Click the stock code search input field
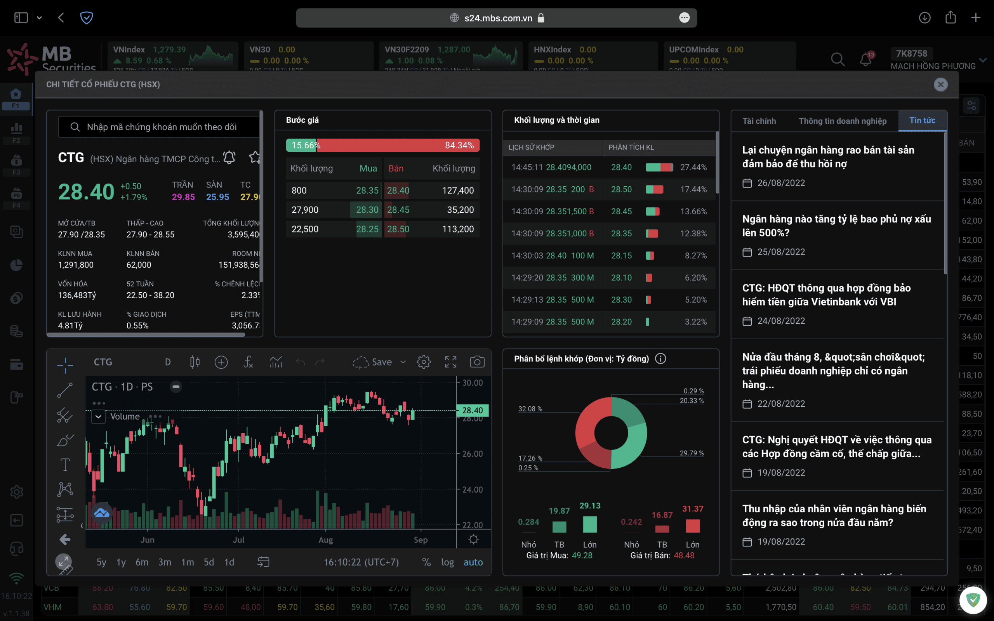The height and width of the screenshot is (621, 994). (159, 127)
